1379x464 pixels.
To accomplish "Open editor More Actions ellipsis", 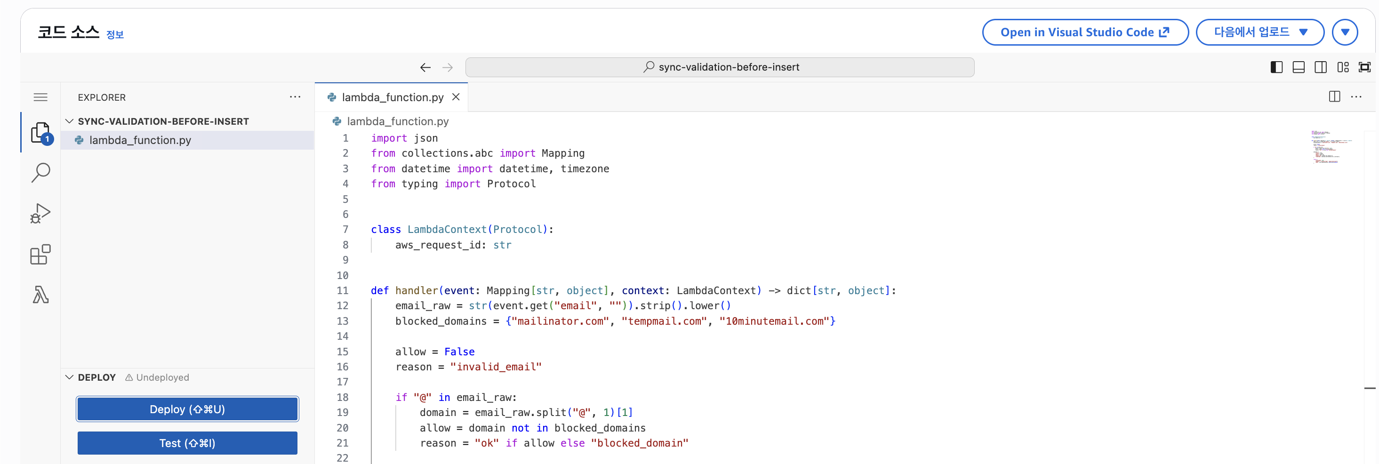I will click(x=1356, y=97).
